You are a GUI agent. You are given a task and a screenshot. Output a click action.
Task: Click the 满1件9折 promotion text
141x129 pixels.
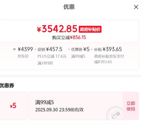45,63
